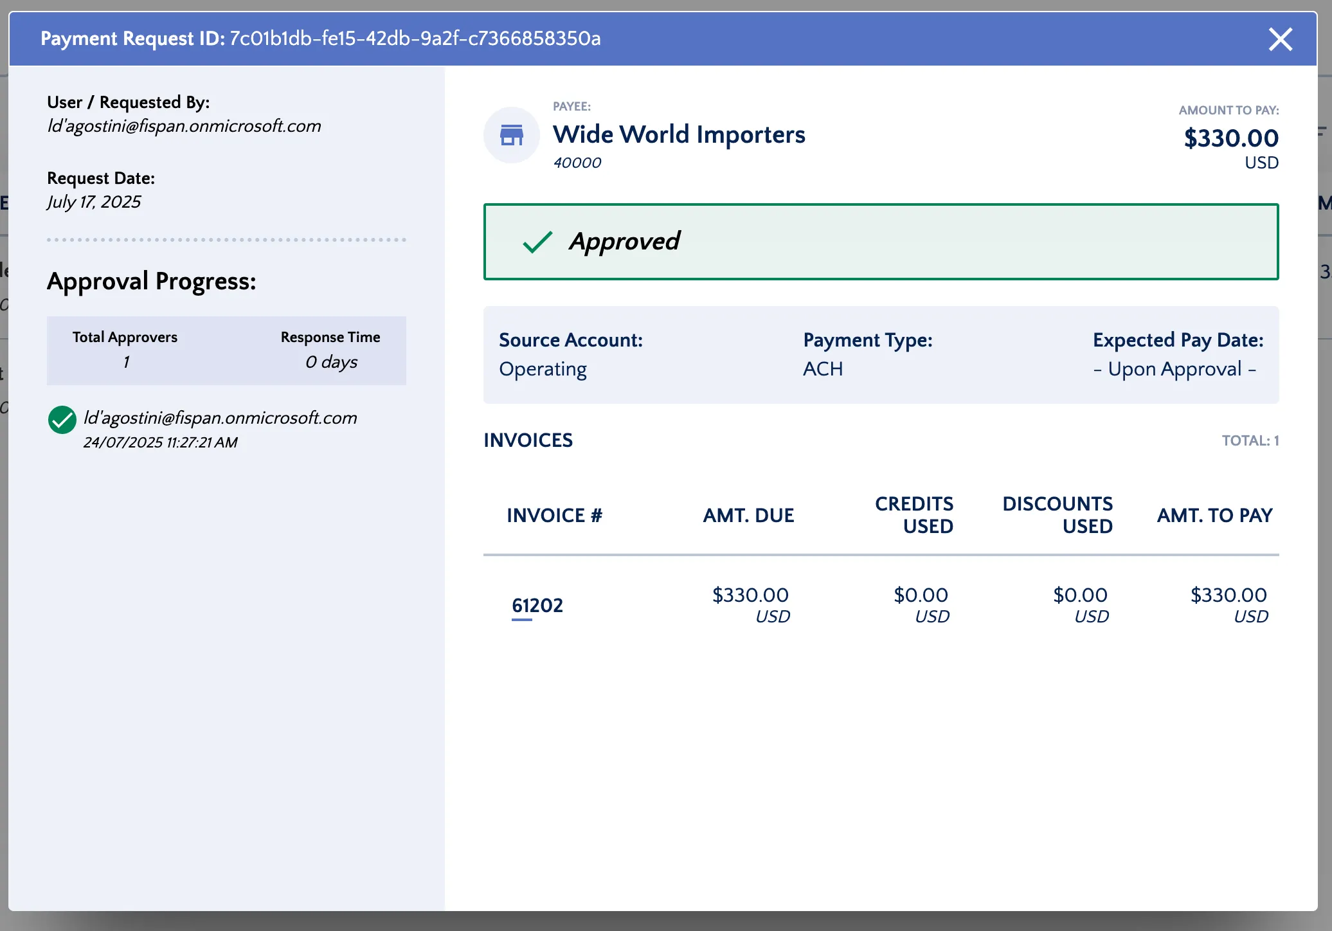Click the Approved status banner text

624,241
